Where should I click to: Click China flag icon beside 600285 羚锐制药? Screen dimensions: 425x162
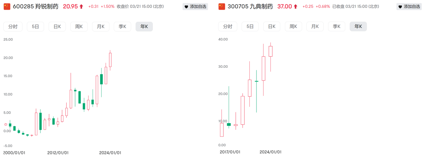coord(7,6)
